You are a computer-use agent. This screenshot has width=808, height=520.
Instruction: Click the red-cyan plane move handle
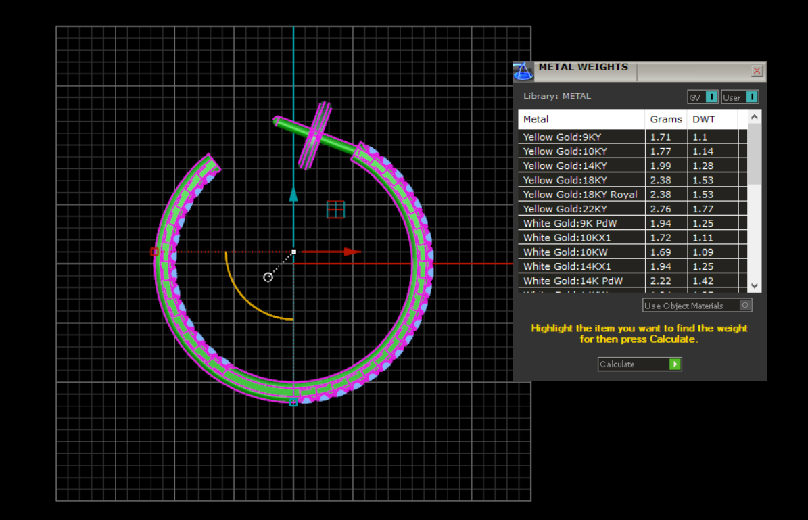click(x=335, y=210)
